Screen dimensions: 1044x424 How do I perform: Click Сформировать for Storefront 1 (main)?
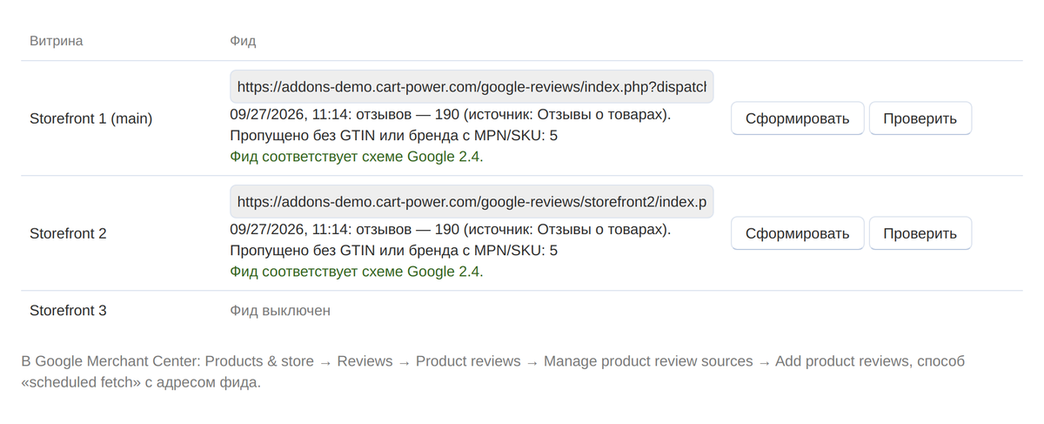pos(798,118)
